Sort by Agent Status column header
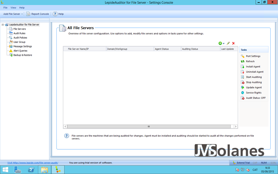Image resolution: width=278 pixels, height=174 pixels. click(168, 49)
